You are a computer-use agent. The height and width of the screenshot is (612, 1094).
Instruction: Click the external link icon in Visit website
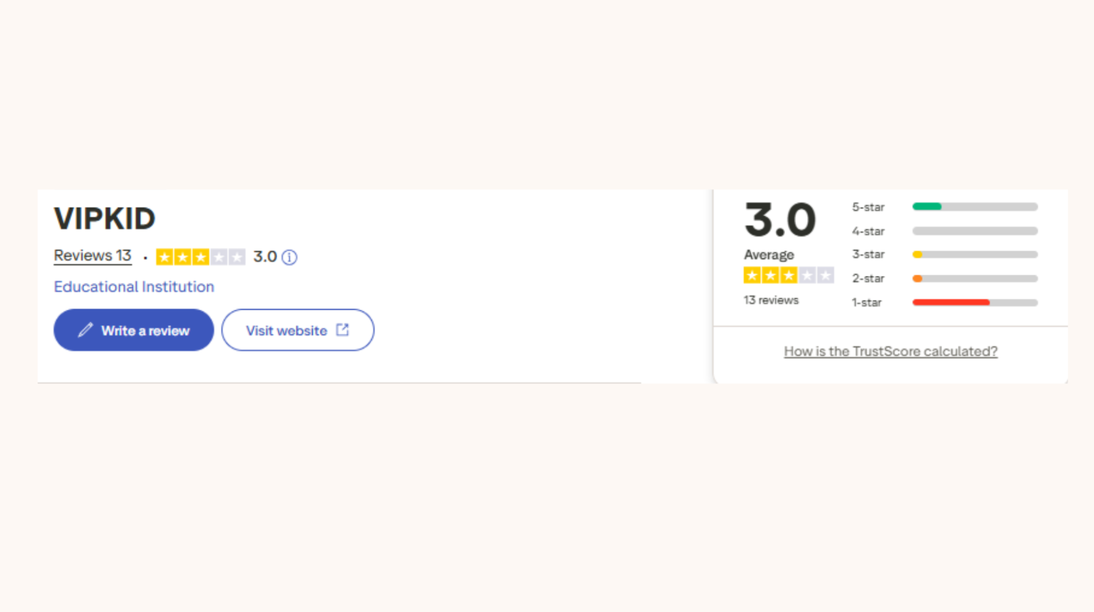click(x=342, y=330)
